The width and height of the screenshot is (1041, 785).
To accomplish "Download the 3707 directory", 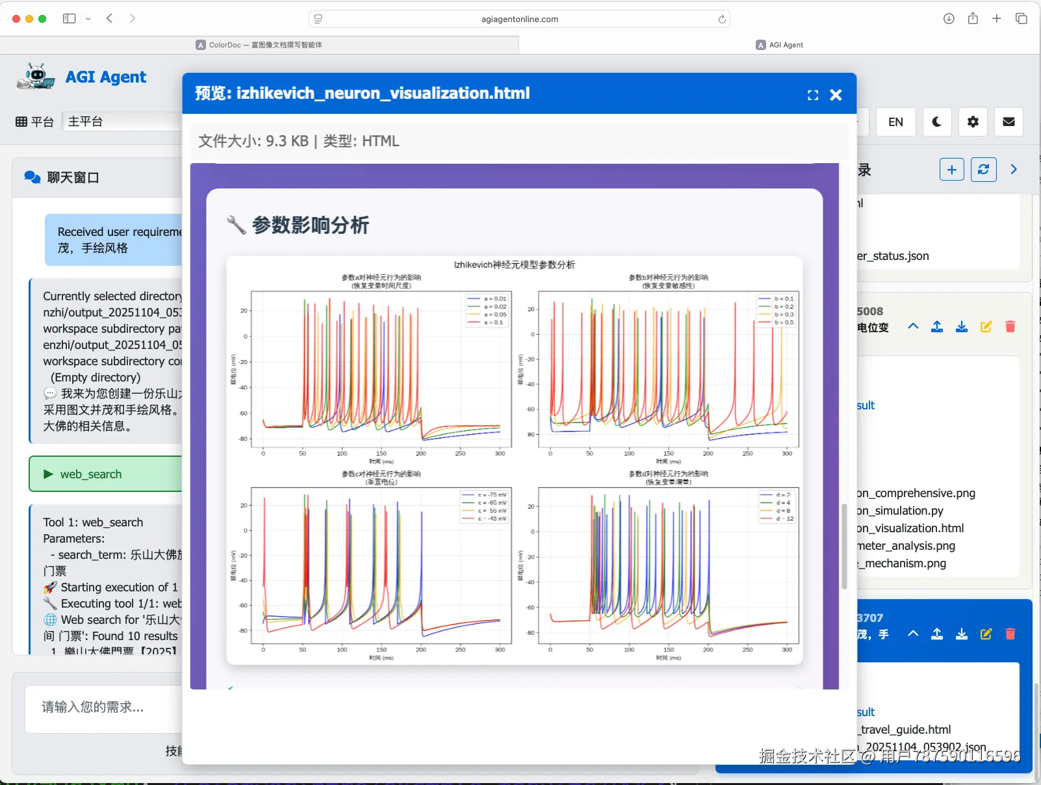I will [x=962, y=634].
